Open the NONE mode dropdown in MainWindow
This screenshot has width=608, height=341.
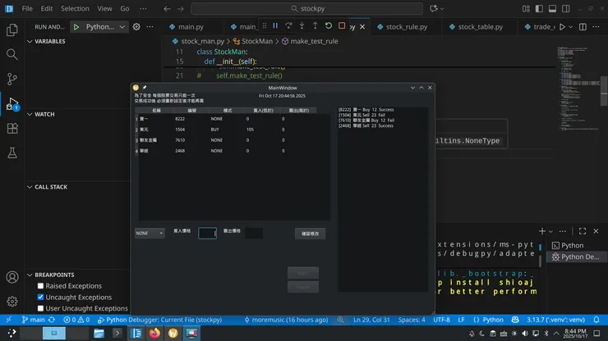150,233
